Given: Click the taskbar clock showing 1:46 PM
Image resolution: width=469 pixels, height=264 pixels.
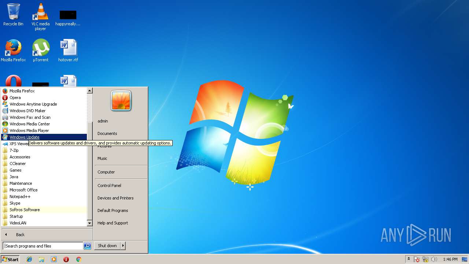Looking at the screenshot, I should pos(450,259).
